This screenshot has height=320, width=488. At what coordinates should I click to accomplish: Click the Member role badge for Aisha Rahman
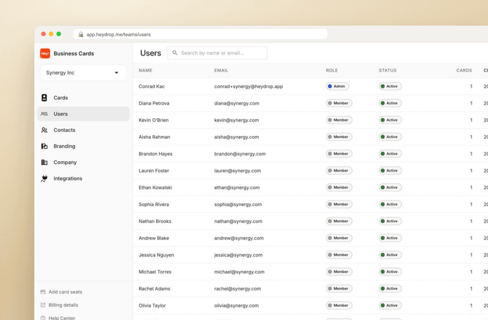339,137
